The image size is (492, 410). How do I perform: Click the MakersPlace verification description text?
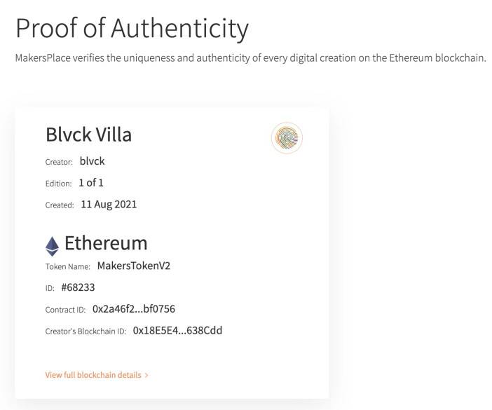pyautogui.click(x=250, y=57)
